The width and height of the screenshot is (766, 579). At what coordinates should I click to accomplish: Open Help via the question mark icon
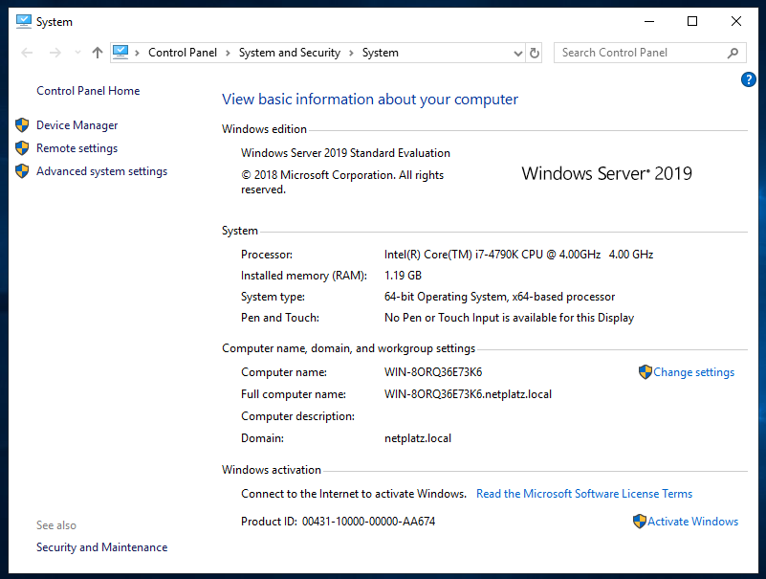pyautogui.click(x=749, y=79)
